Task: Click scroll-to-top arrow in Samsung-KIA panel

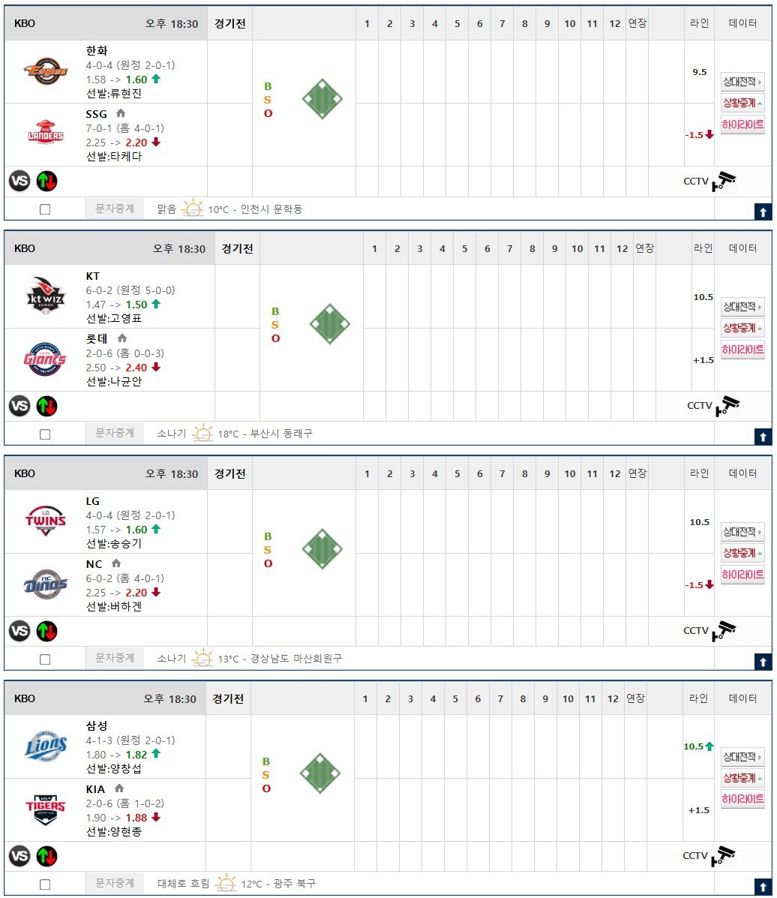Action: 763,886
